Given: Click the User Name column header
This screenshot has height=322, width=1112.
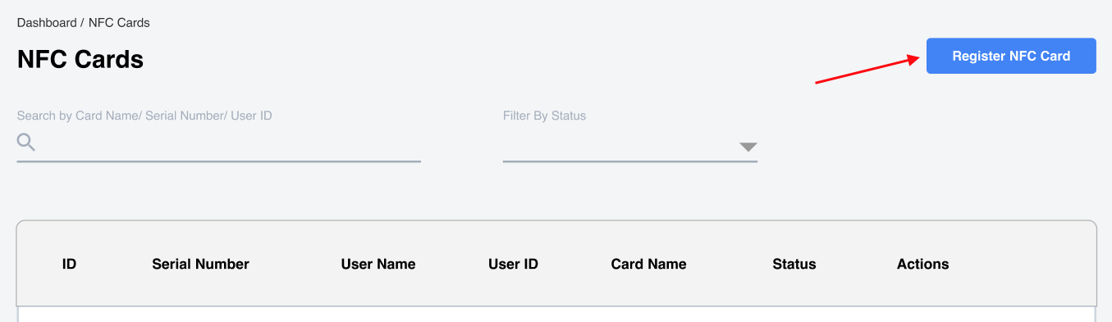Looking at the screenshot, I should pos(378,264).
